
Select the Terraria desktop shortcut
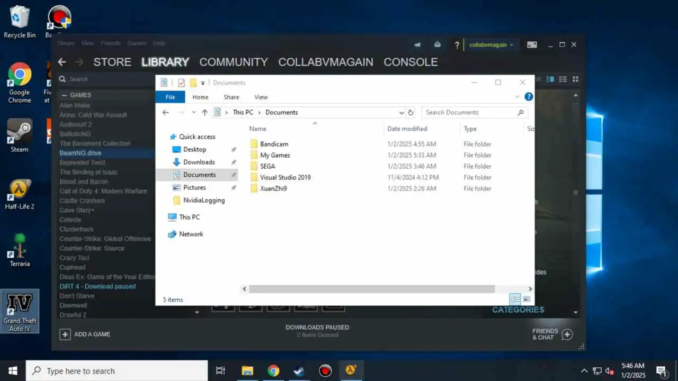(x=20, y=250)
